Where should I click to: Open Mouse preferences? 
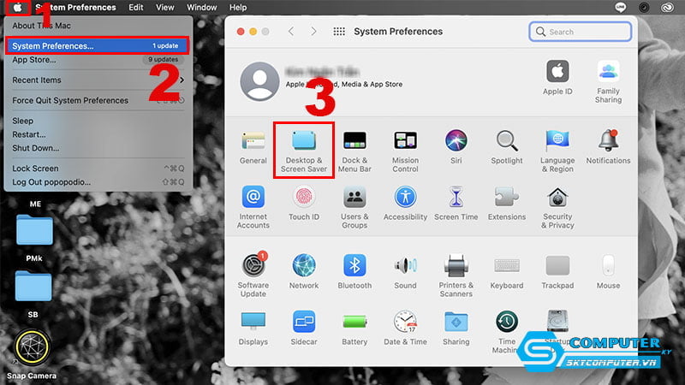[608, 271]
